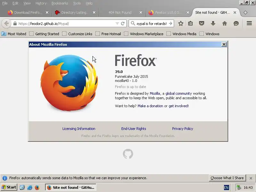Bookmark this page with the star
The image size is (256, 192).
(180, 23)
